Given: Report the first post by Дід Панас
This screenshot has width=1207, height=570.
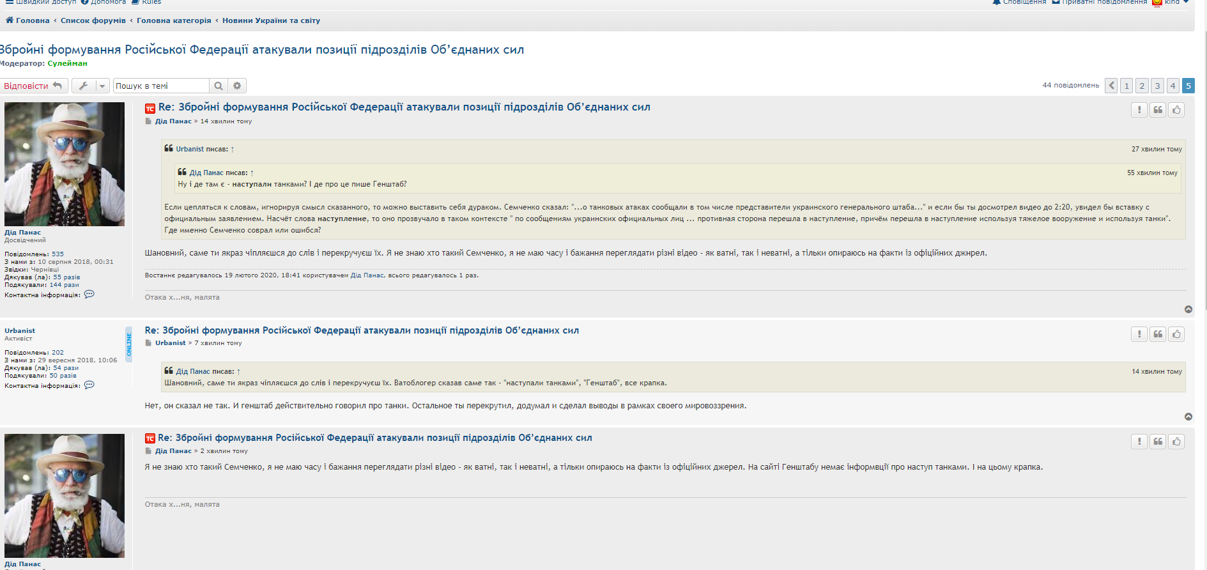Looking at the screenshot, I should [1139, 110].
